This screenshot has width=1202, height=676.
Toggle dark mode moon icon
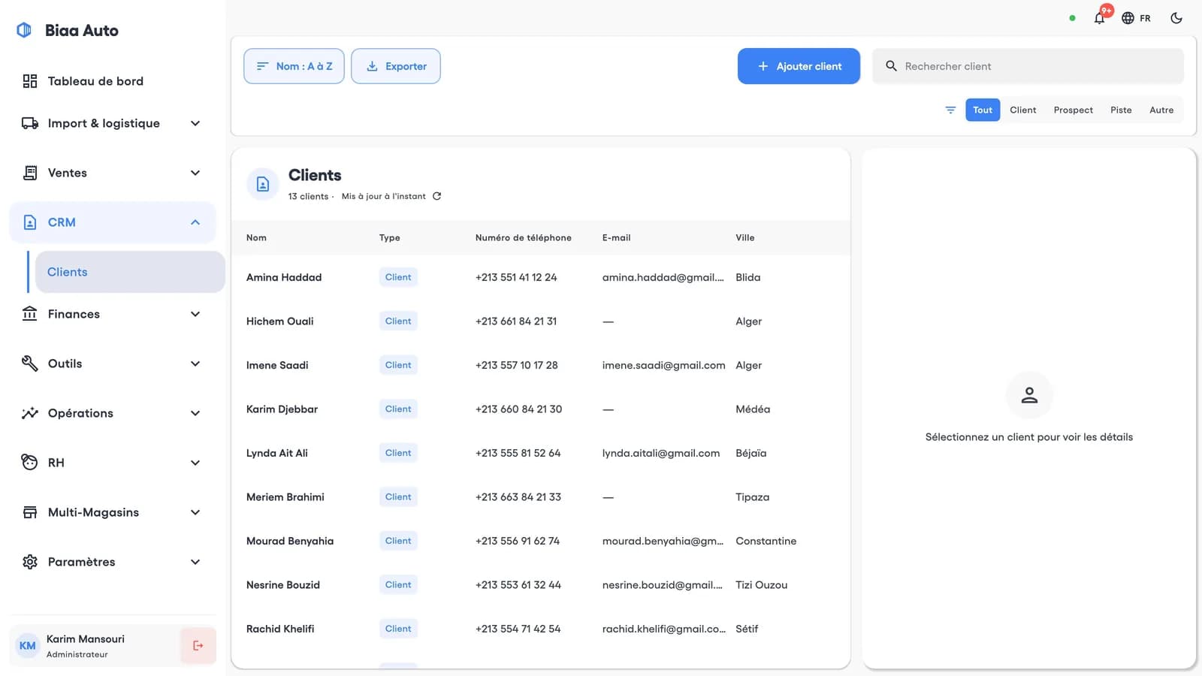(x=1176, y=18)
